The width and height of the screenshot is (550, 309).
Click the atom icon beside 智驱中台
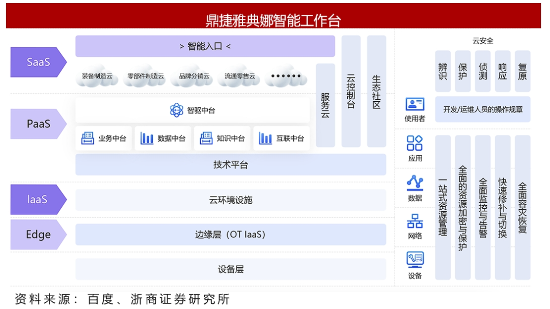(176, 110)
